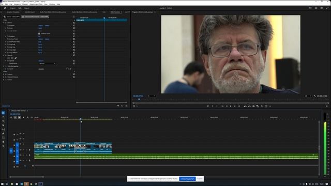
Task: Open Premiere Pro in Windows taskbar
Action: click(41, 184)
